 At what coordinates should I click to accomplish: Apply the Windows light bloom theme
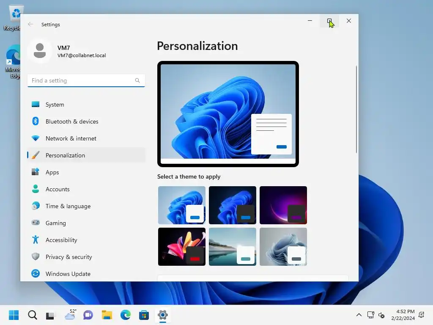point(182,205)
